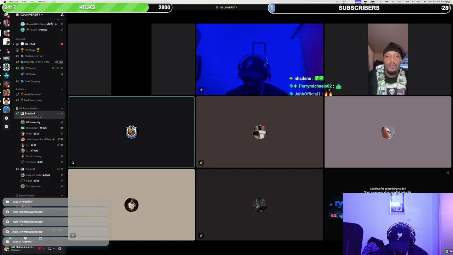Collapse the 02 Sound Studio category
Screen dimensions: 453x255
pyautogui.click(x=27, y=108)
